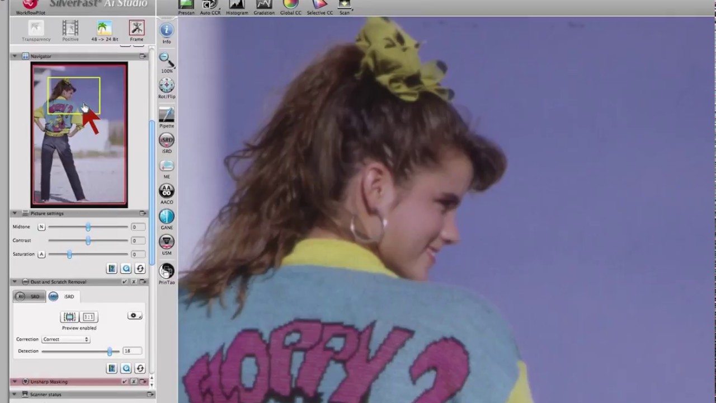This screenshot has height=403, width=716.
Task: Activate the ME multi-exposure tool
Action: (167, 168)
